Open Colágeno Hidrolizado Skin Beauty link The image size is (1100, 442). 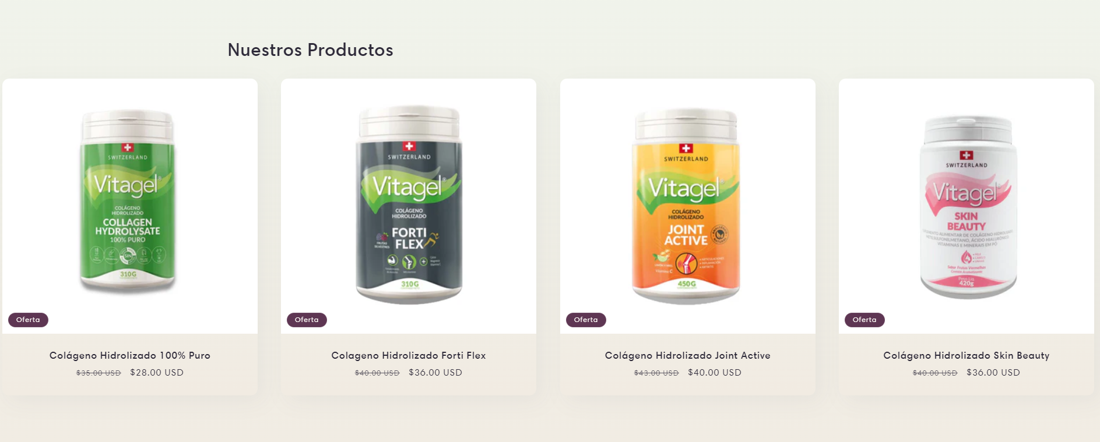coord(967,355)
